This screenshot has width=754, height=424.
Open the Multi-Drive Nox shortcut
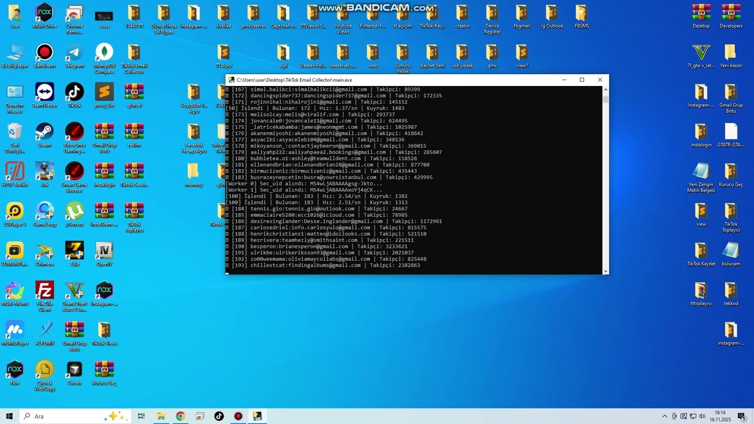point(45,17)
